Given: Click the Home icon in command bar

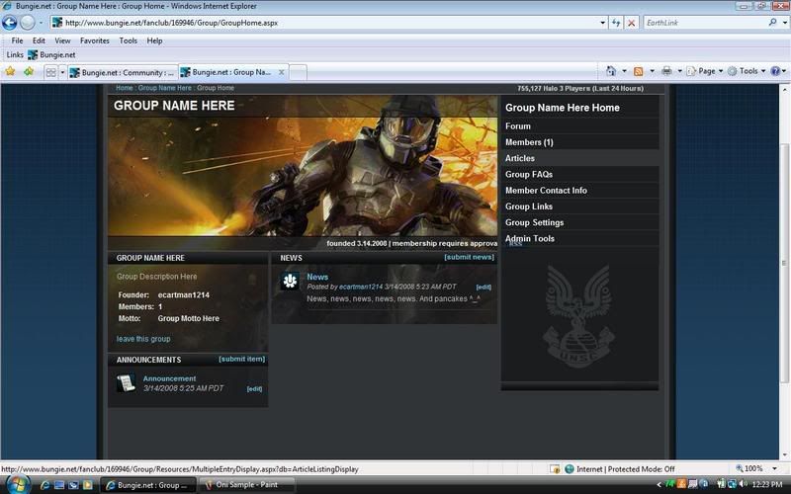Looking at the screenshot, I should pyautogui.click(x=611, y=71).
